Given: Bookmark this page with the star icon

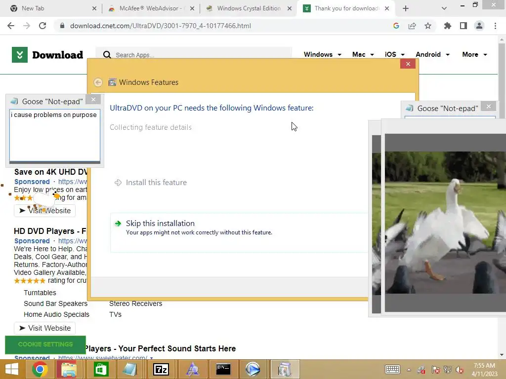Looking at the screenshot, I should pos(428,26).
